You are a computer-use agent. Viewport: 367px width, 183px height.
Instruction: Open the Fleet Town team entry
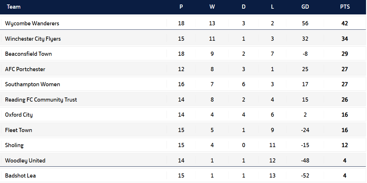pos(19,130)
